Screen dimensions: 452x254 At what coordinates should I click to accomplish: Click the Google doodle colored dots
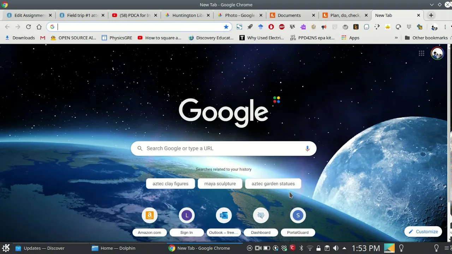pyautogui.click(x=276, y=100)
